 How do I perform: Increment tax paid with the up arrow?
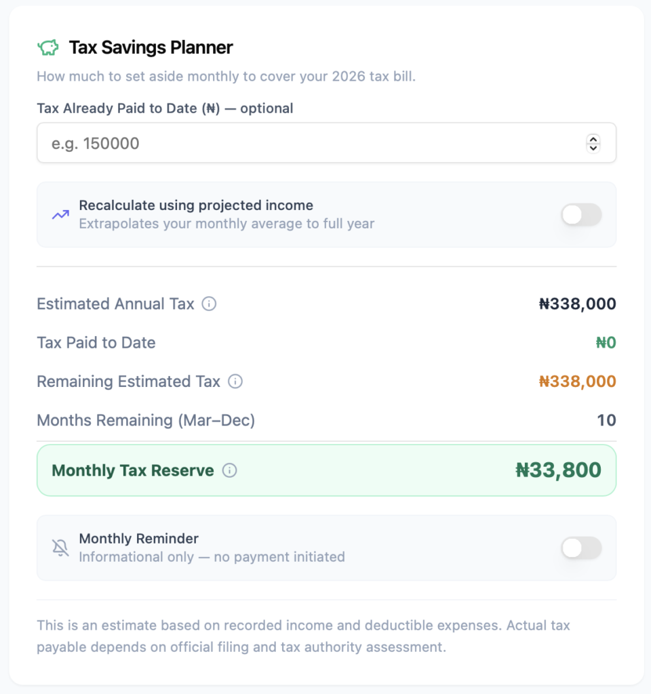coord(593,139)
